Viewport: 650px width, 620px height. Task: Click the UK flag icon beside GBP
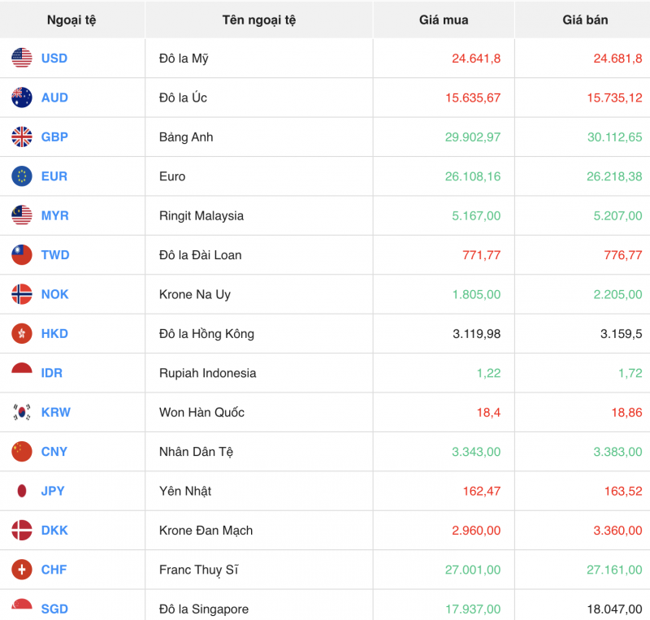22,137
